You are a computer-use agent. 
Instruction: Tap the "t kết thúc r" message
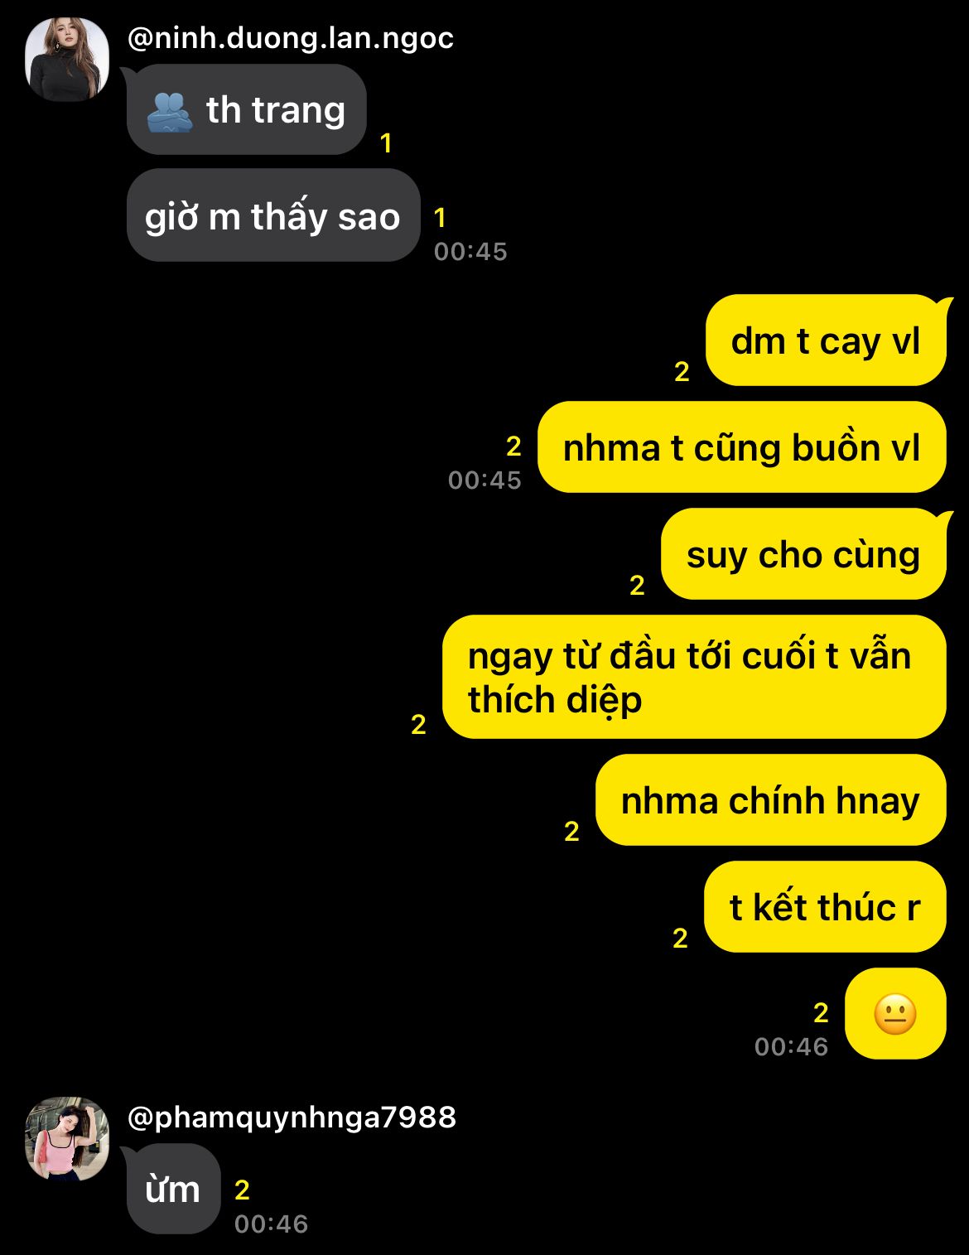tap(825, 907)
